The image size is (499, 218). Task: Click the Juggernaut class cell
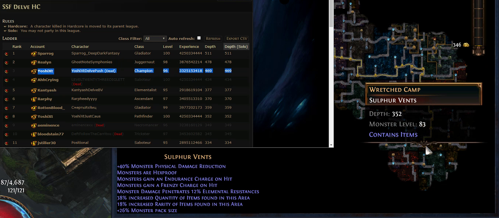145,62
